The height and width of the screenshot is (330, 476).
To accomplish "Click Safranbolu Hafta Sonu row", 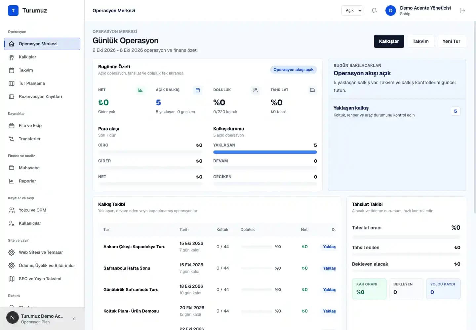I will 217,268.
